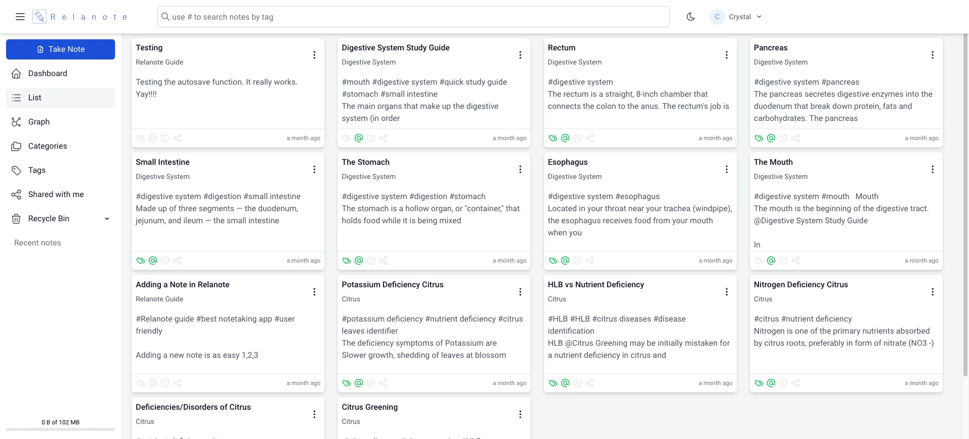Viewport: 969px width, 439px height.
Task: Open options menu for Digestive System Study Guide
Action: click(x=520, y=55)
